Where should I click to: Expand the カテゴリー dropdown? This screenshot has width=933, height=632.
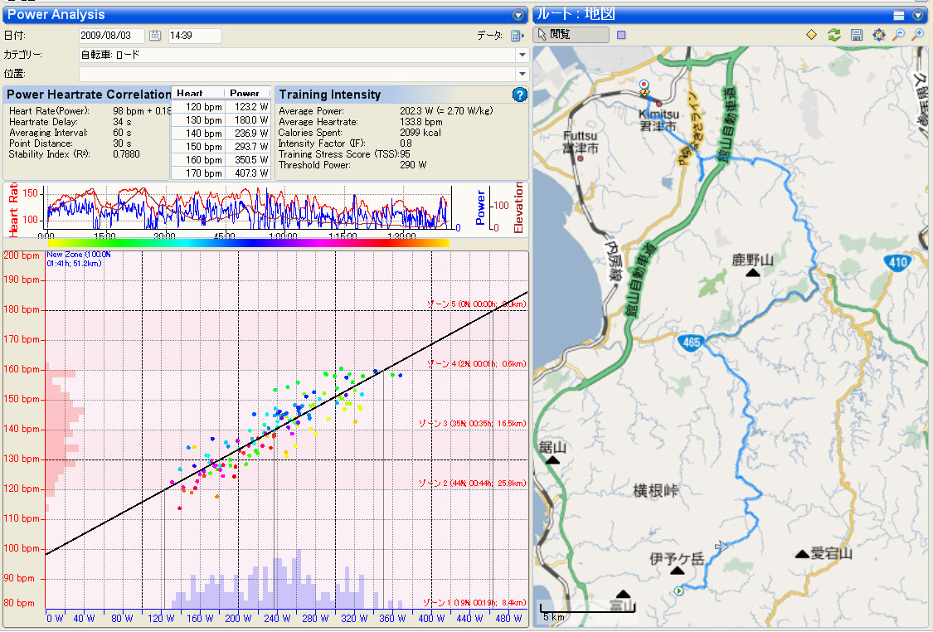(522, 55)
